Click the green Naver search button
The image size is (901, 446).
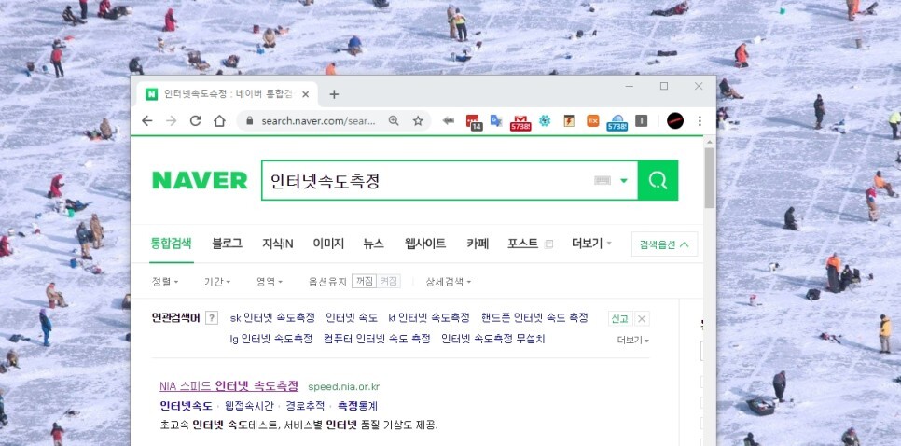tap(658, 180)
